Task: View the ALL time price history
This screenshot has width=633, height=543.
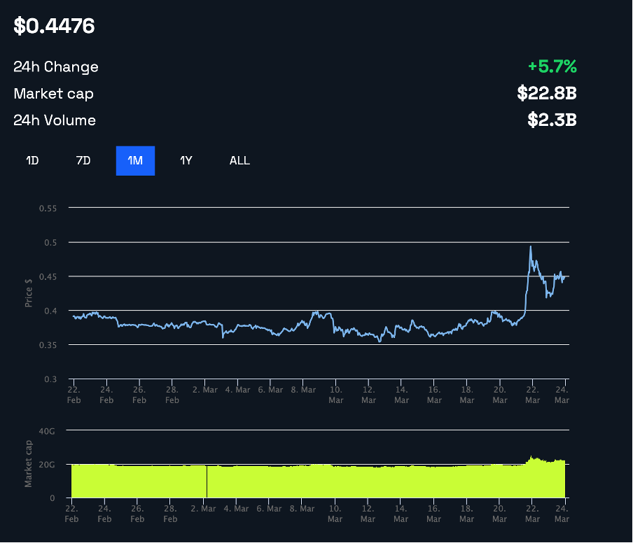Action: [239, 160]
